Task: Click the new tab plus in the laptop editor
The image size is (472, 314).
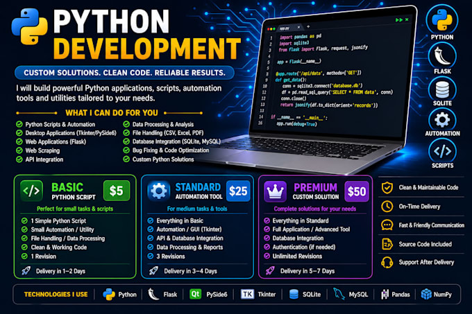Action: click(x=308, y=27)
